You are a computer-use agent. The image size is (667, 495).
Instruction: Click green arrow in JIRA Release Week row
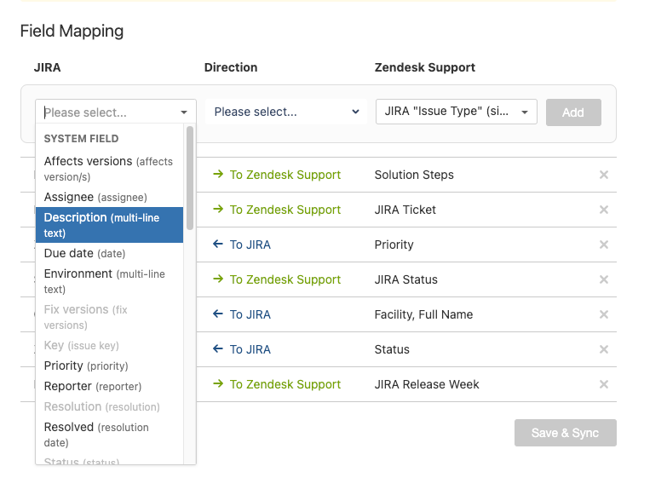[218, 383]
